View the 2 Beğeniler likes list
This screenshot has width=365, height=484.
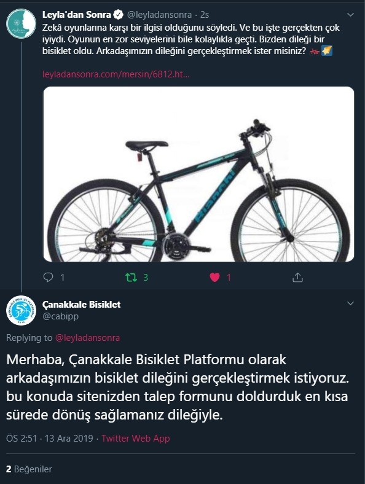pyautogui.click(x=29, y=469)
